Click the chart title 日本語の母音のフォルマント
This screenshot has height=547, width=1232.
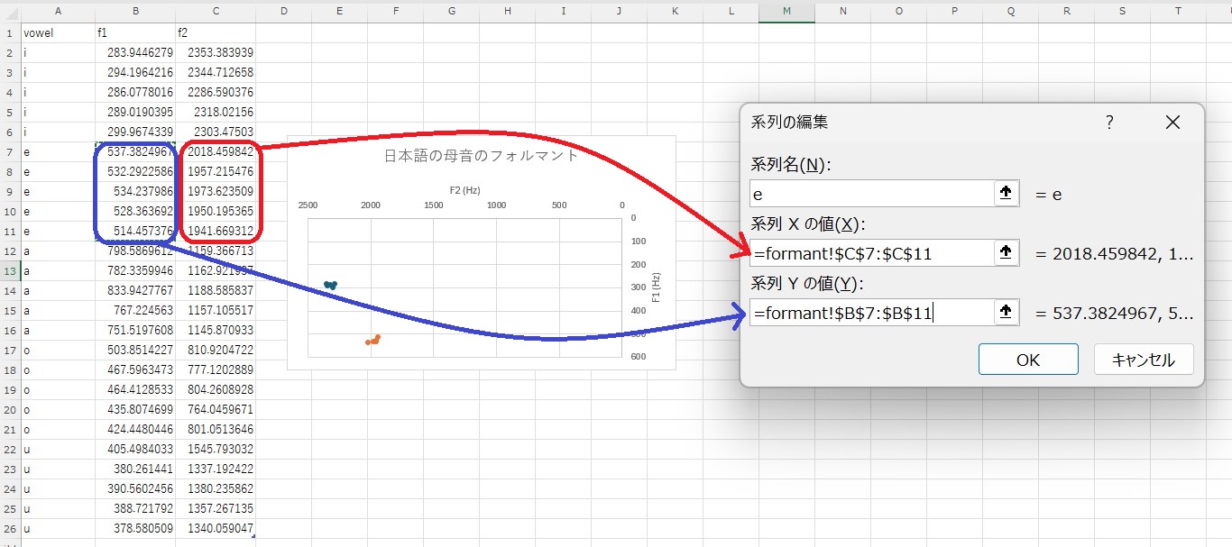(x=481, y=155)
